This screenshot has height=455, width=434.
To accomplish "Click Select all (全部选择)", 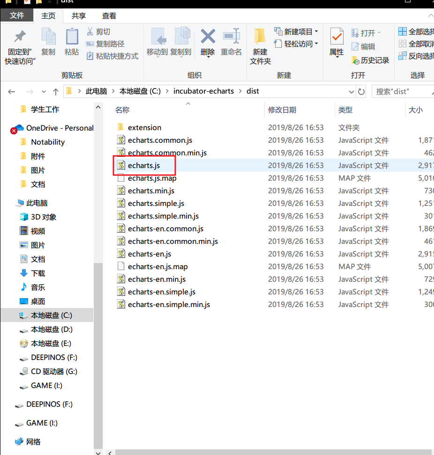I will pyautogui.click(x=416, y=31).
